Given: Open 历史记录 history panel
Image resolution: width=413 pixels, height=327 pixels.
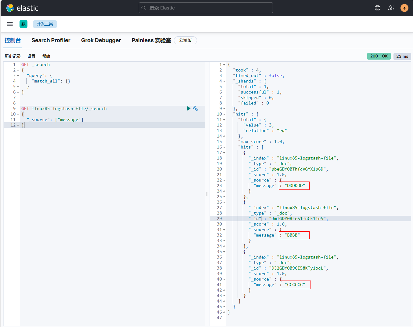Looking at the screenshot, I should 13,56.
